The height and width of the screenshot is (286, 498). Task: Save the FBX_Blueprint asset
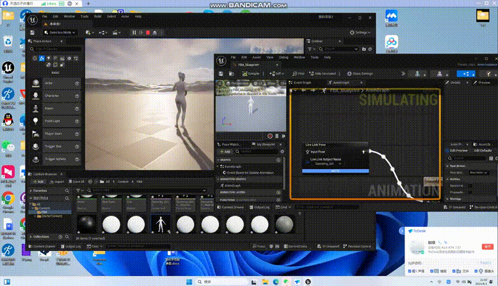click(221, 73)
